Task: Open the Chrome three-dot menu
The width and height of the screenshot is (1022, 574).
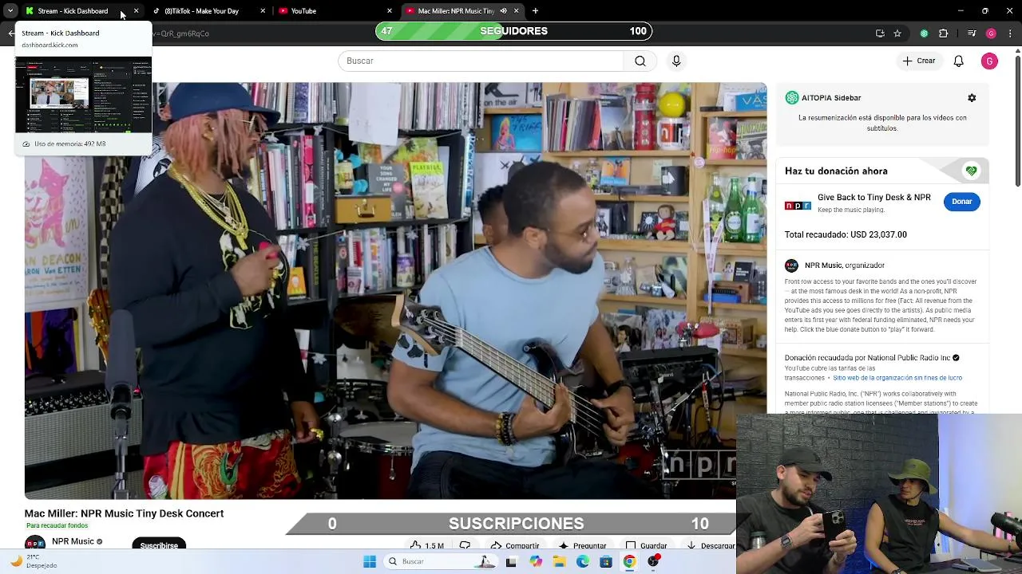Action: [1011, 33]
